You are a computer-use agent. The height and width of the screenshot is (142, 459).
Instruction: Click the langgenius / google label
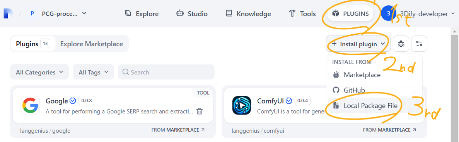(x=45, y=130)
